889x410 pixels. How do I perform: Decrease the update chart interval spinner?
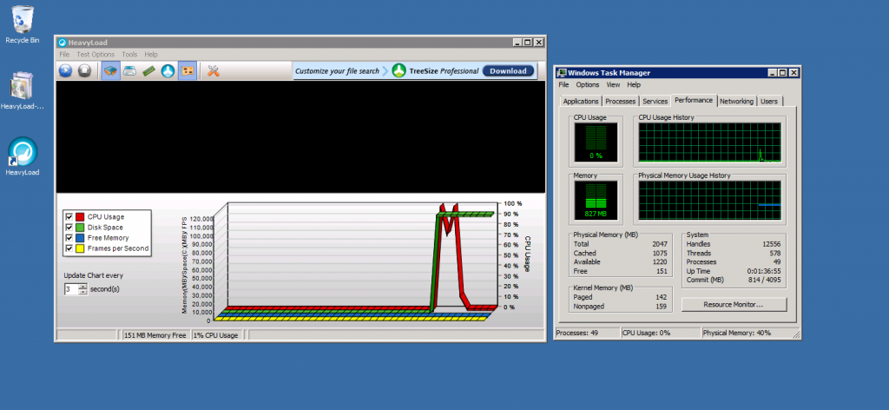82,292
